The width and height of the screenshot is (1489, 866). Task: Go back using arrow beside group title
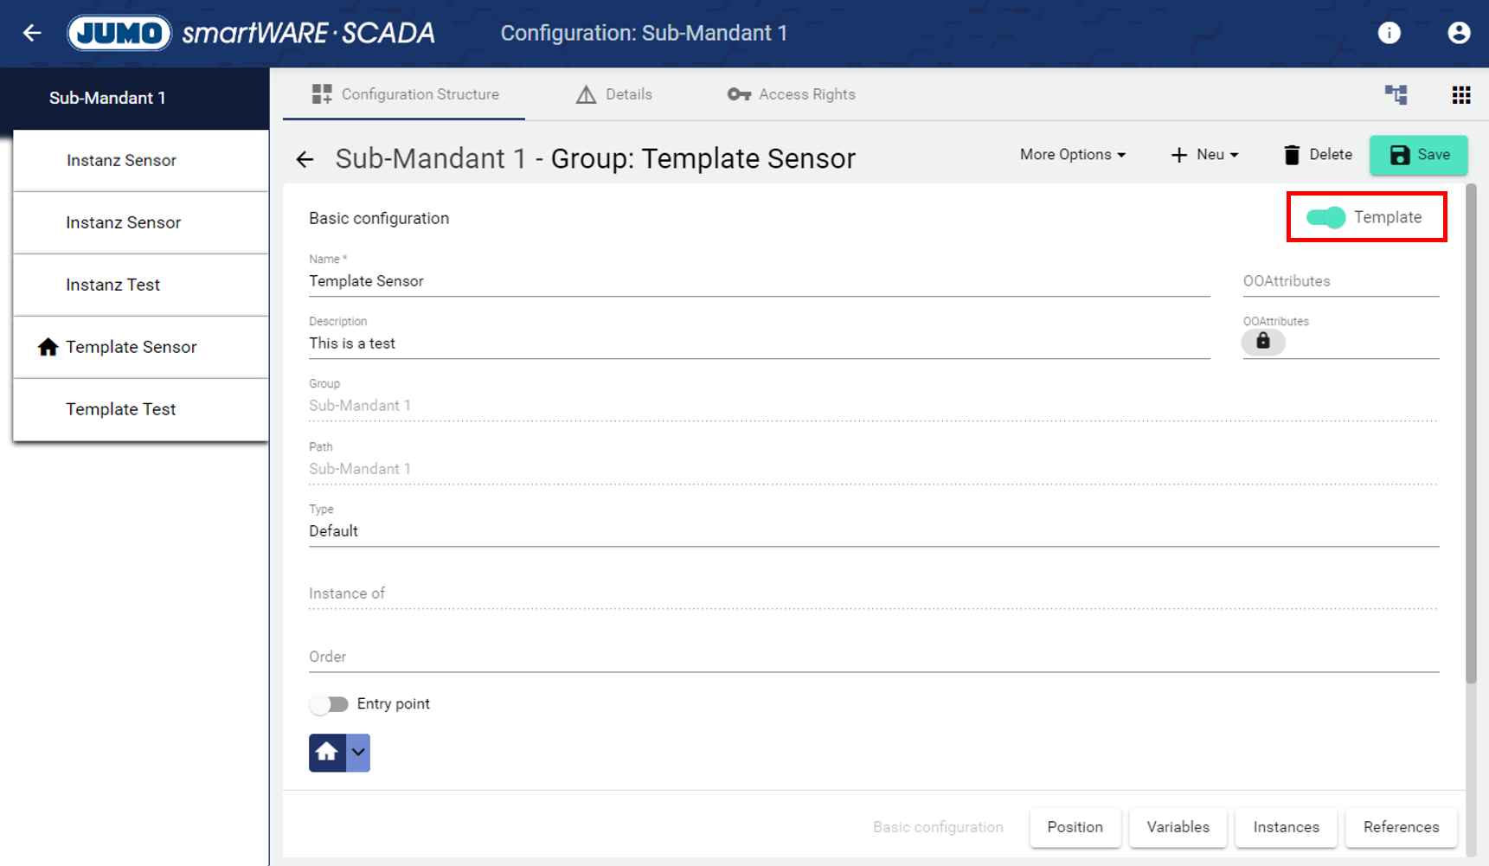pos(305,159)
